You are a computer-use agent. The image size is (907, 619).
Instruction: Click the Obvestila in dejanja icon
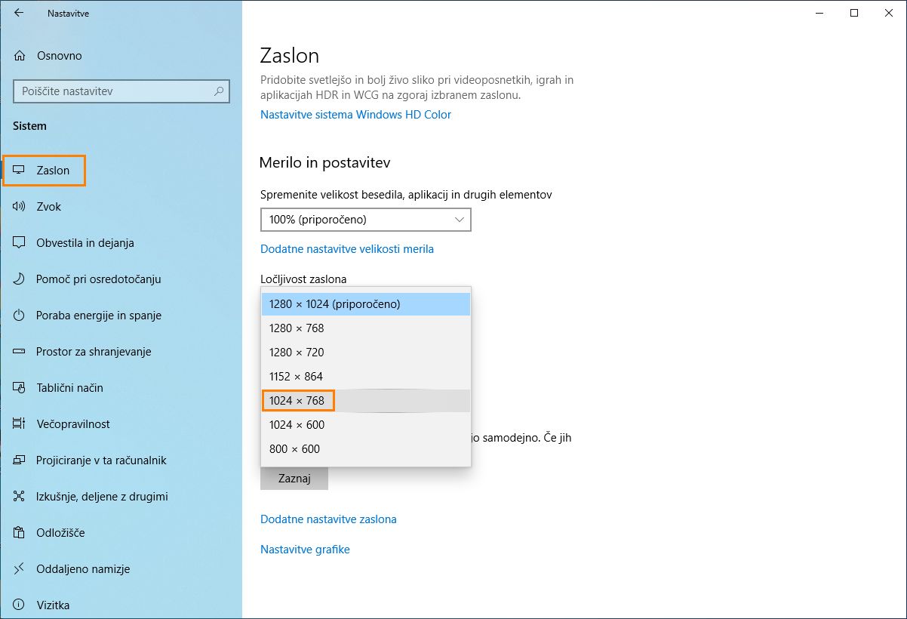20,243
